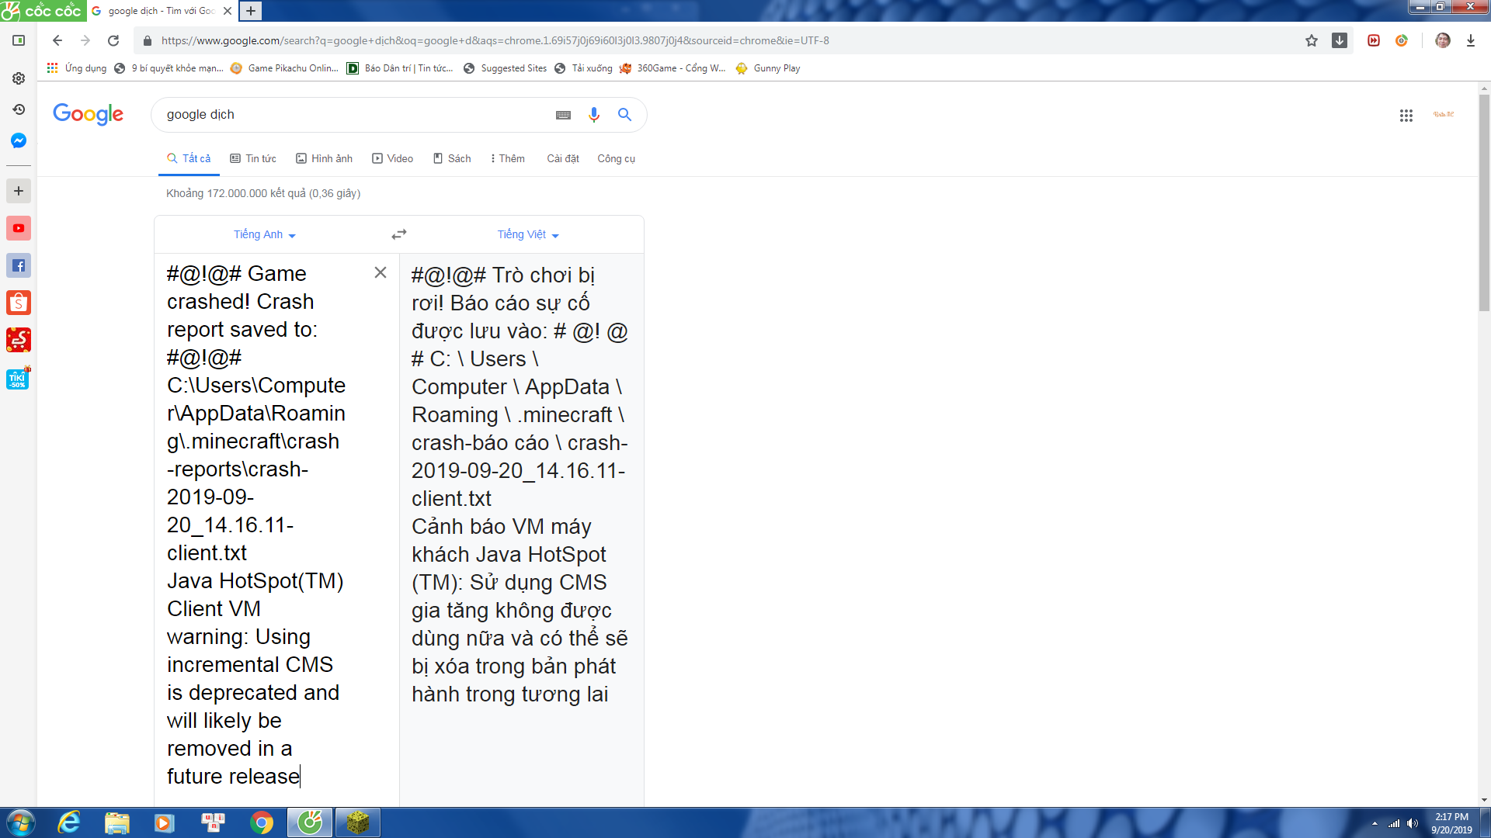Open Google Chrome from the taskbar
This screenshot has width=1491, height=838.
click(x=262, y=822)
